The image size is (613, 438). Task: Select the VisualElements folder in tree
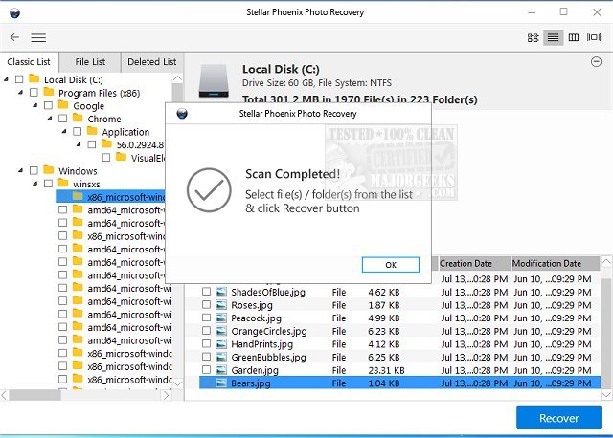148,158
